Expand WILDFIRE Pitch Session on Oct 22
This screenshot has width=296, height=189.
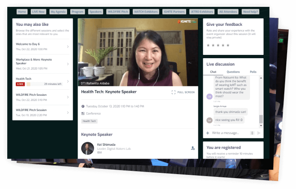[x=67, y=97]
